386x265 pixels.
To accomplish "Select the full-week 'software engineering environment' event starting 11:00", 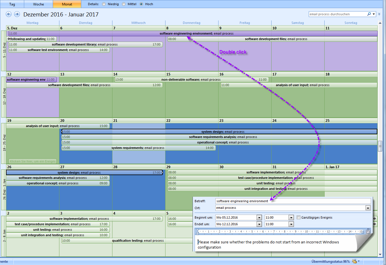I will tap(193, 33).
